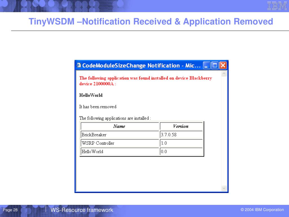289x217 pixels.
Task: Select the 'HelloWorld' cell in the table
Action: point(120,151)
